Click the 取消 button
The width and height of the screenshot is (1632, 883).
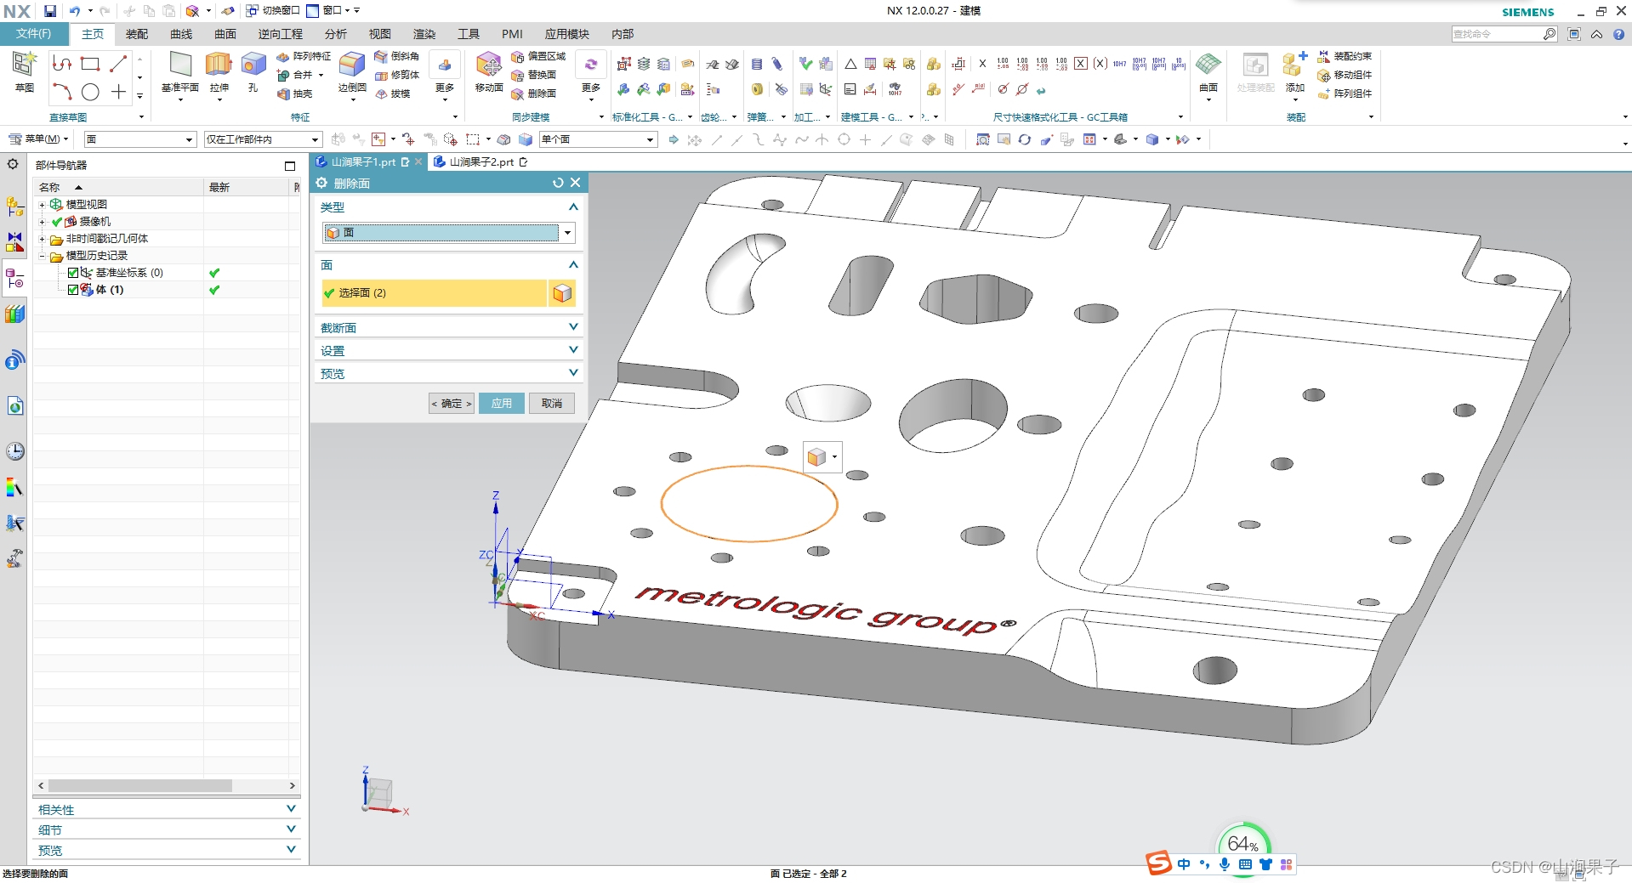tap(552, 403)
